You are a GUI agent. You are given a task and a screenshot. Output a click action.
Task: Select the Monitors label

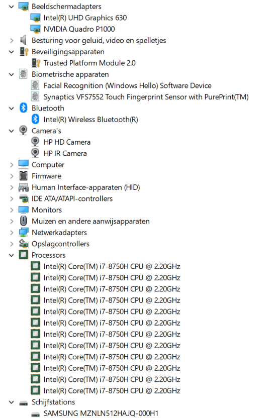click(47, 210)
